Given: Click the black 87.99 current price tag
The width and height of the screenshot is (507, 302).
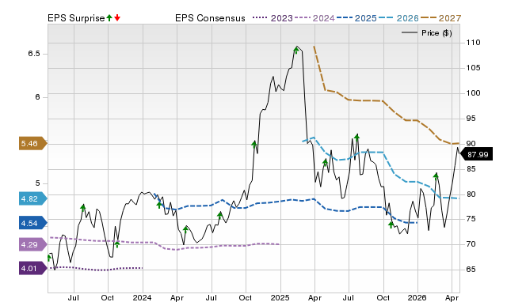Looking at the screenshot, I should pos(476,154).
